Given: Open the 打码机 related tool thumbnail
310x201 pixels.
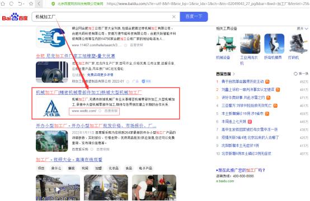Looking at the screenshot, I should point(298,44).
